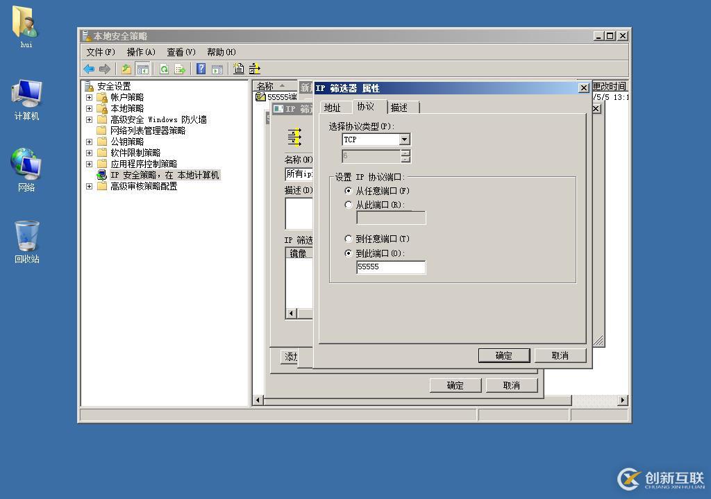This screenshot has width=711, height=499.
Task: Click the blue Help question mark icon
Action: 201,69
